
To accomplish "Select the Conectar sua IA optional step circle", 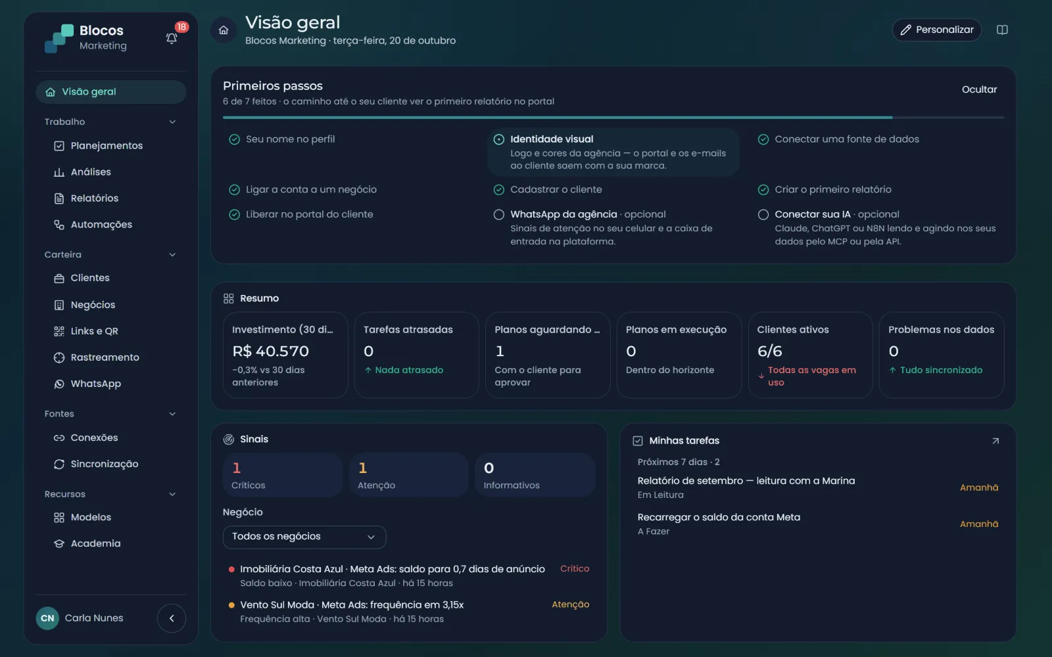I will pyautogui.click(x=763, y=215).
